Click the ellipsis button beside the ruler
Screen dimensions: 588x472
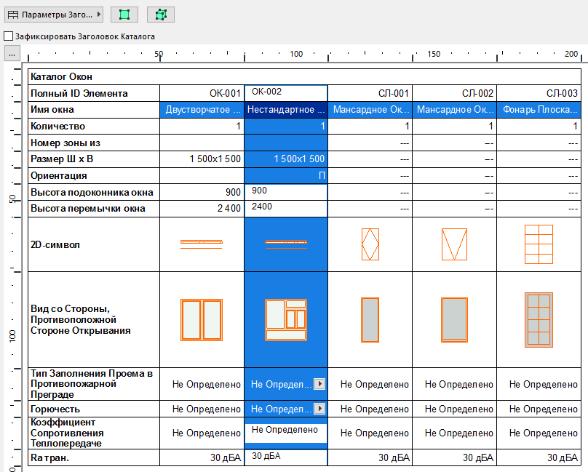12,54
